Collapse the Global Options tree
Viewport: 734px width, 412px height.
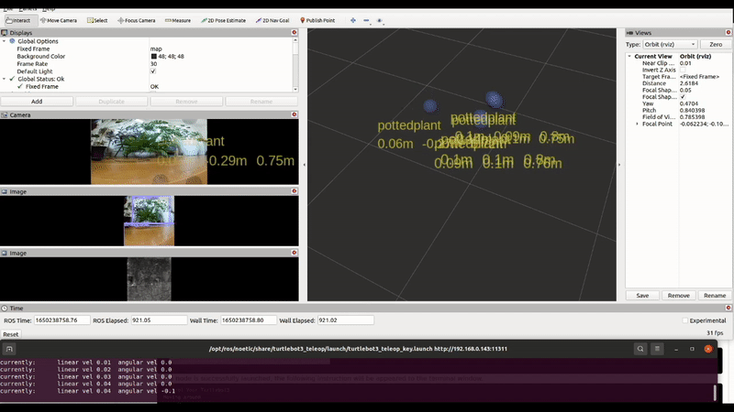point(5,41)
